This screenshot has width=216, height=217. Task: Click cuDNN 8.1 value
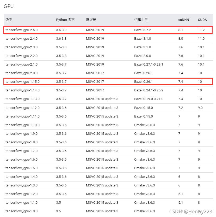(x=180, y=30)
